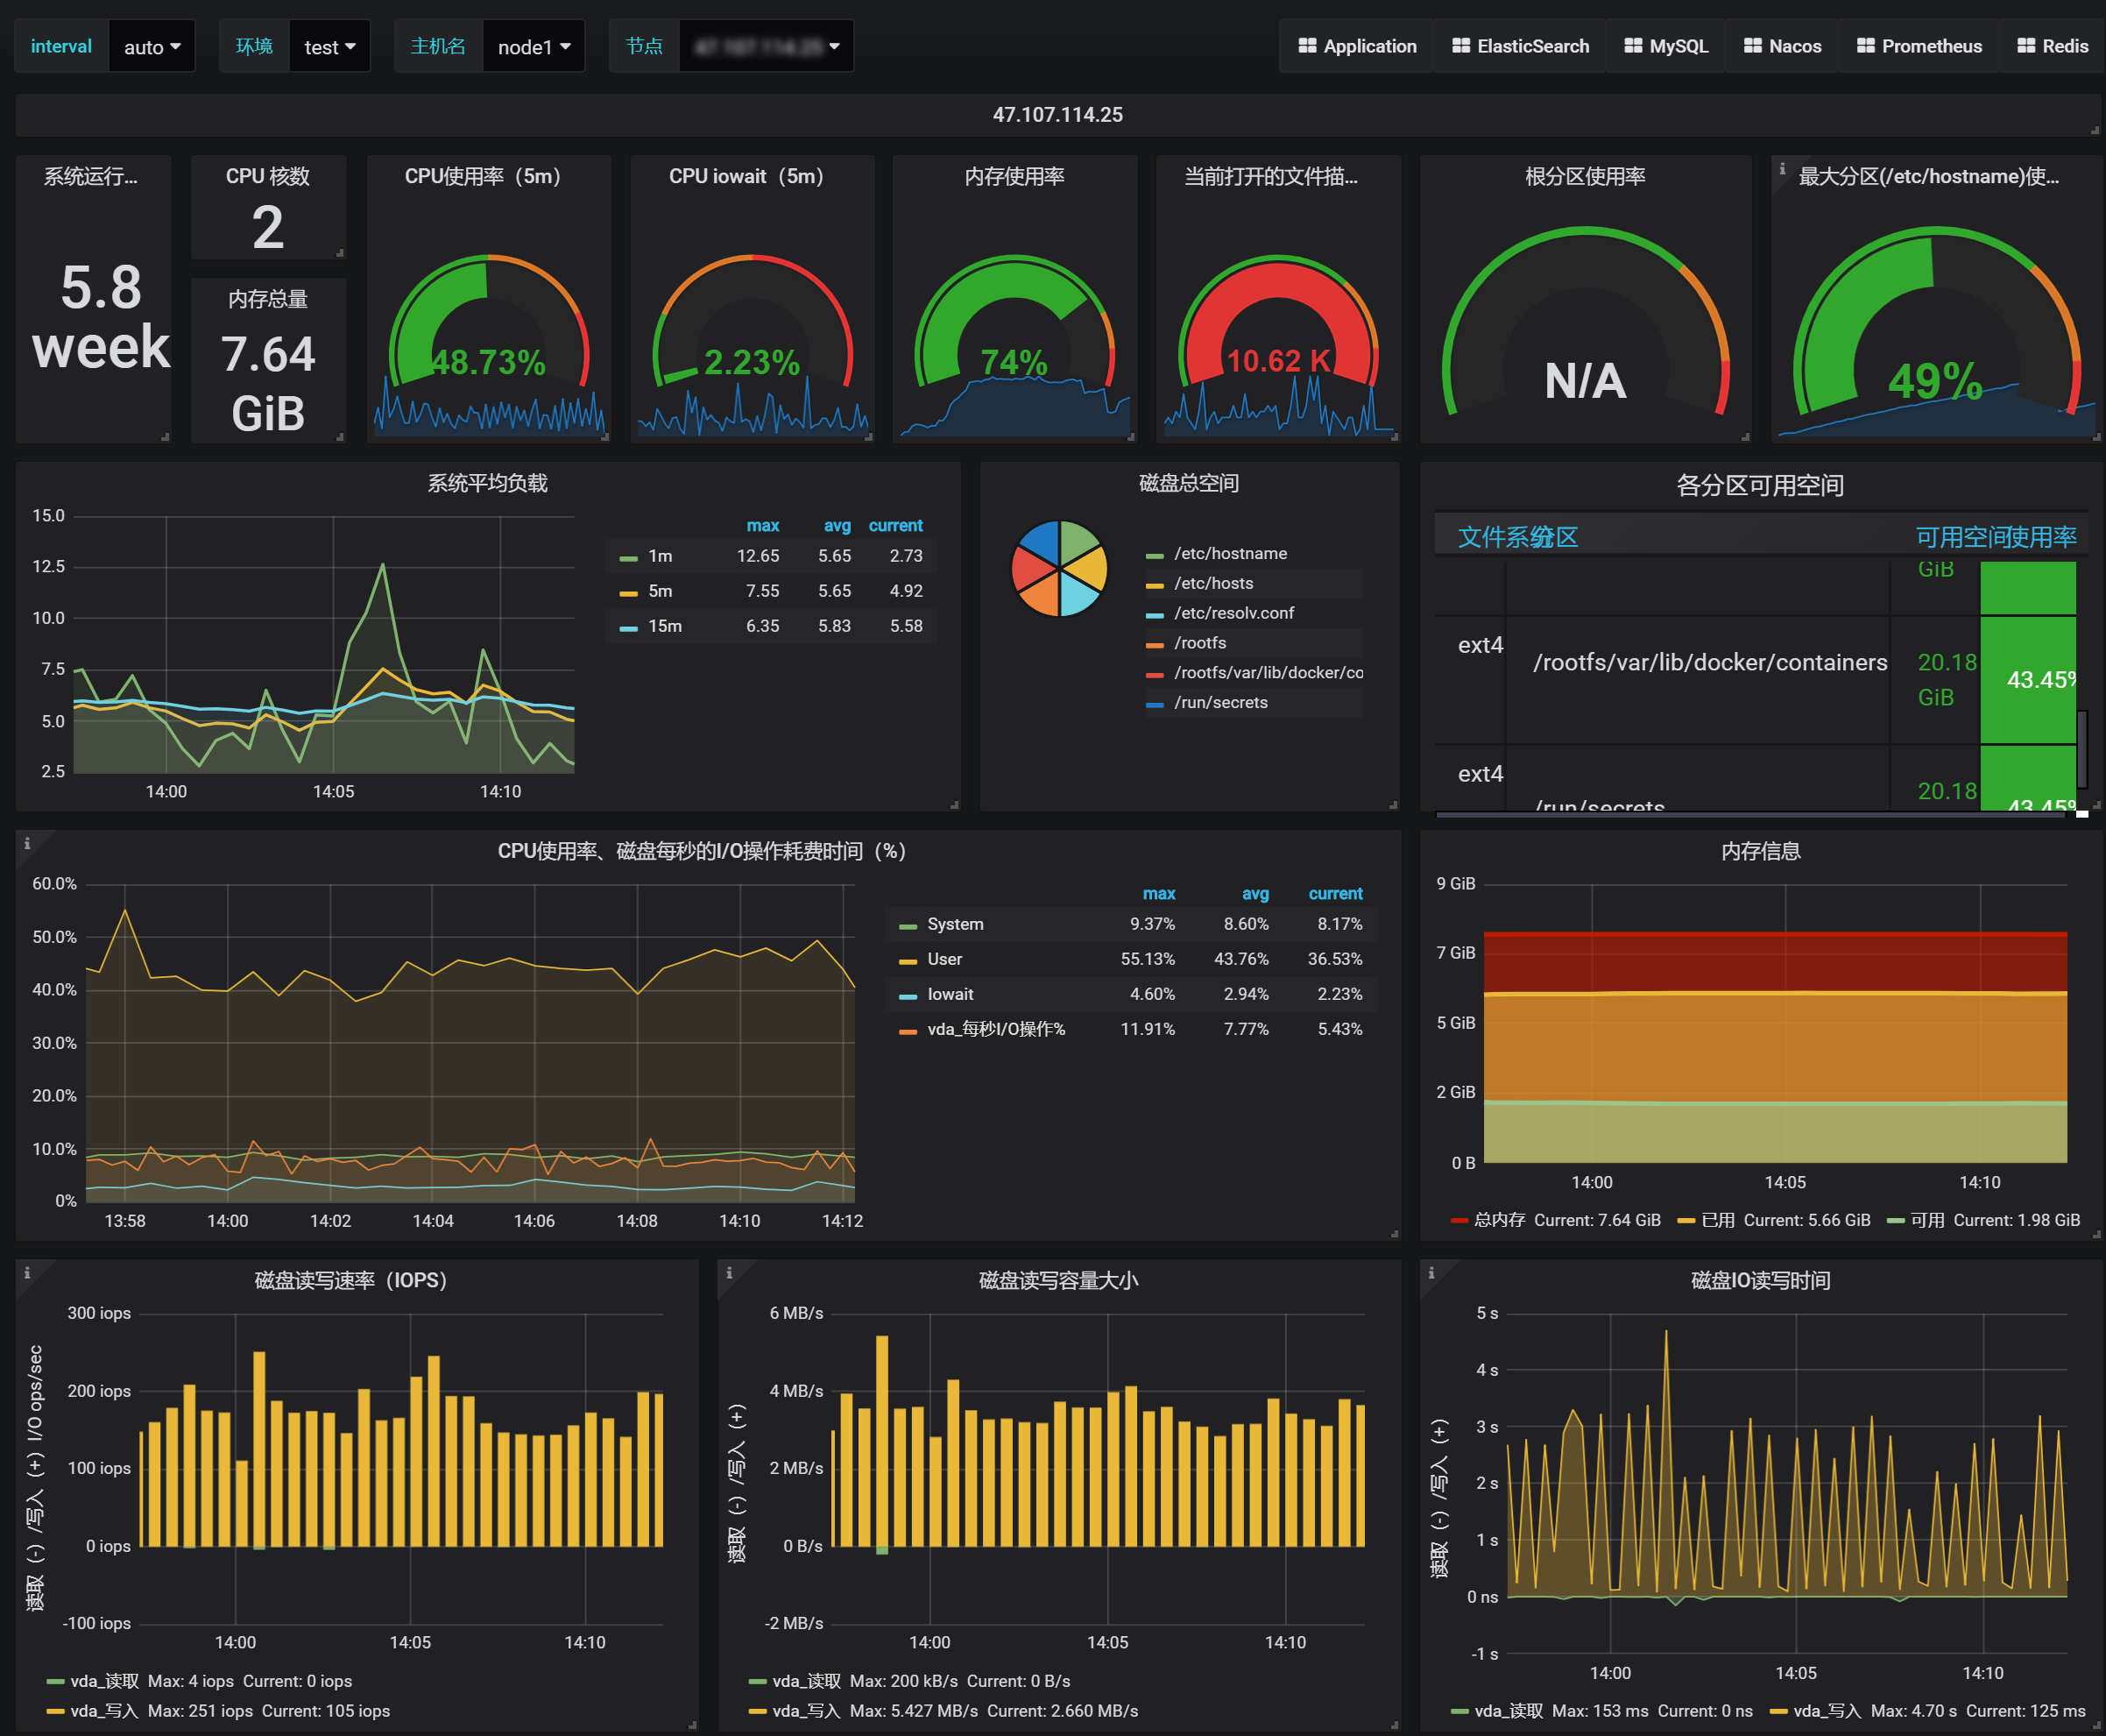
Task: Click grid icon beside ElasticSearch link
Action: coord(1460,46)
